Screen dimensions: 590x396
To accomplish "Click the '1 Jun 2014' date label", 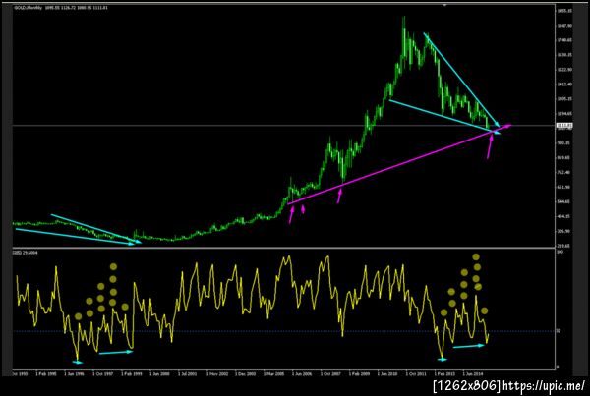I will (x=473, y=374).
